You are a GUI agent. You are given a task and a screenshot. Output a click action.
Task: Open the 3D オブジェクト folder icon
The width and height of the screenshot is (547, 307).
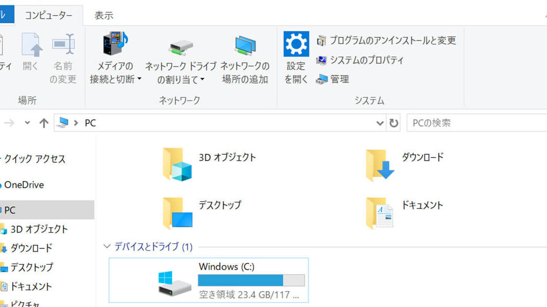176,164
